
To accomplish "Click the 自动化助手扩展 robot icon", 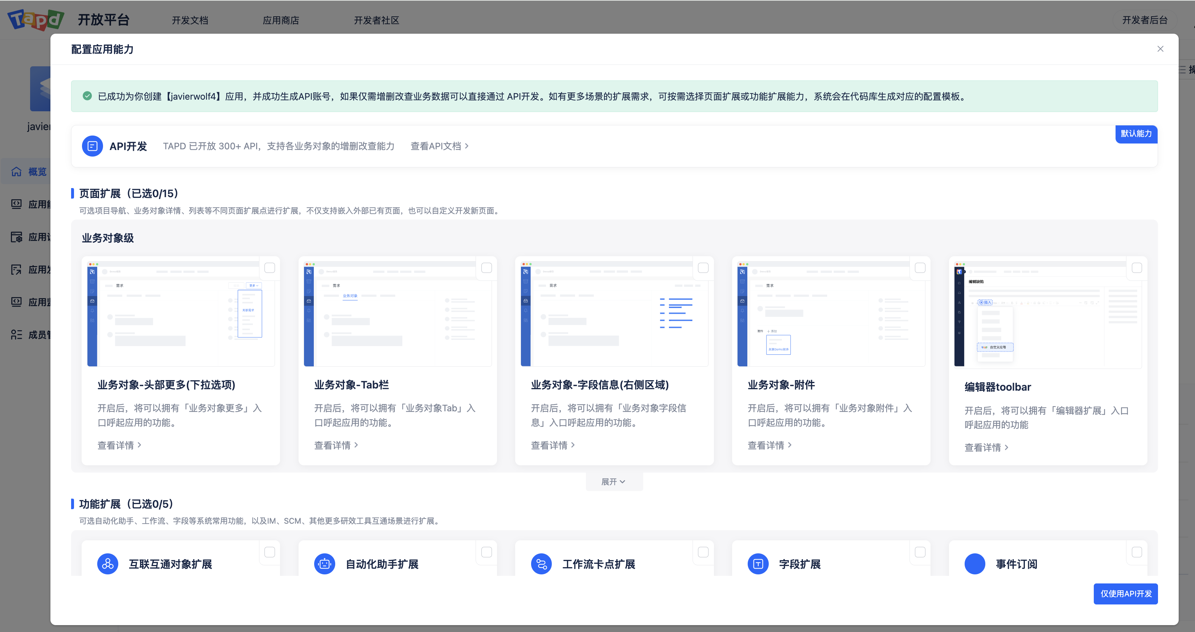I will (324, 564).
